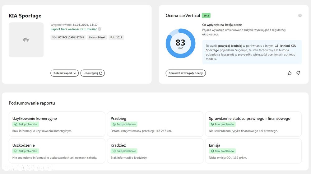Open the Pobierz raport dropdown
The width and height of the screenshot is (311, 174).
pyautogui.click(x=64, y=73)
